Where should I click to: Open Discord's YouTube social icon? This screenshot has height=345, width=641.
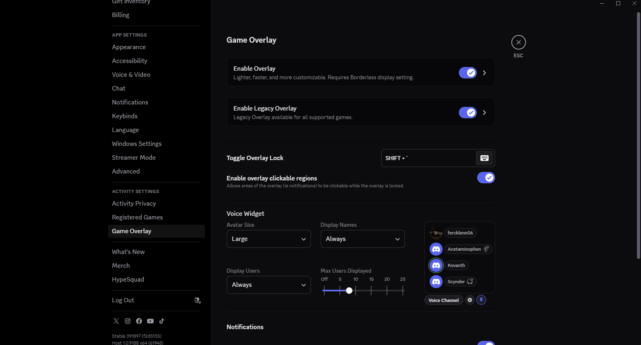[150, 321]
